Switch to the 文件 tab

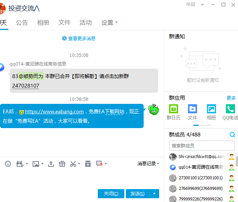point(64,23)
